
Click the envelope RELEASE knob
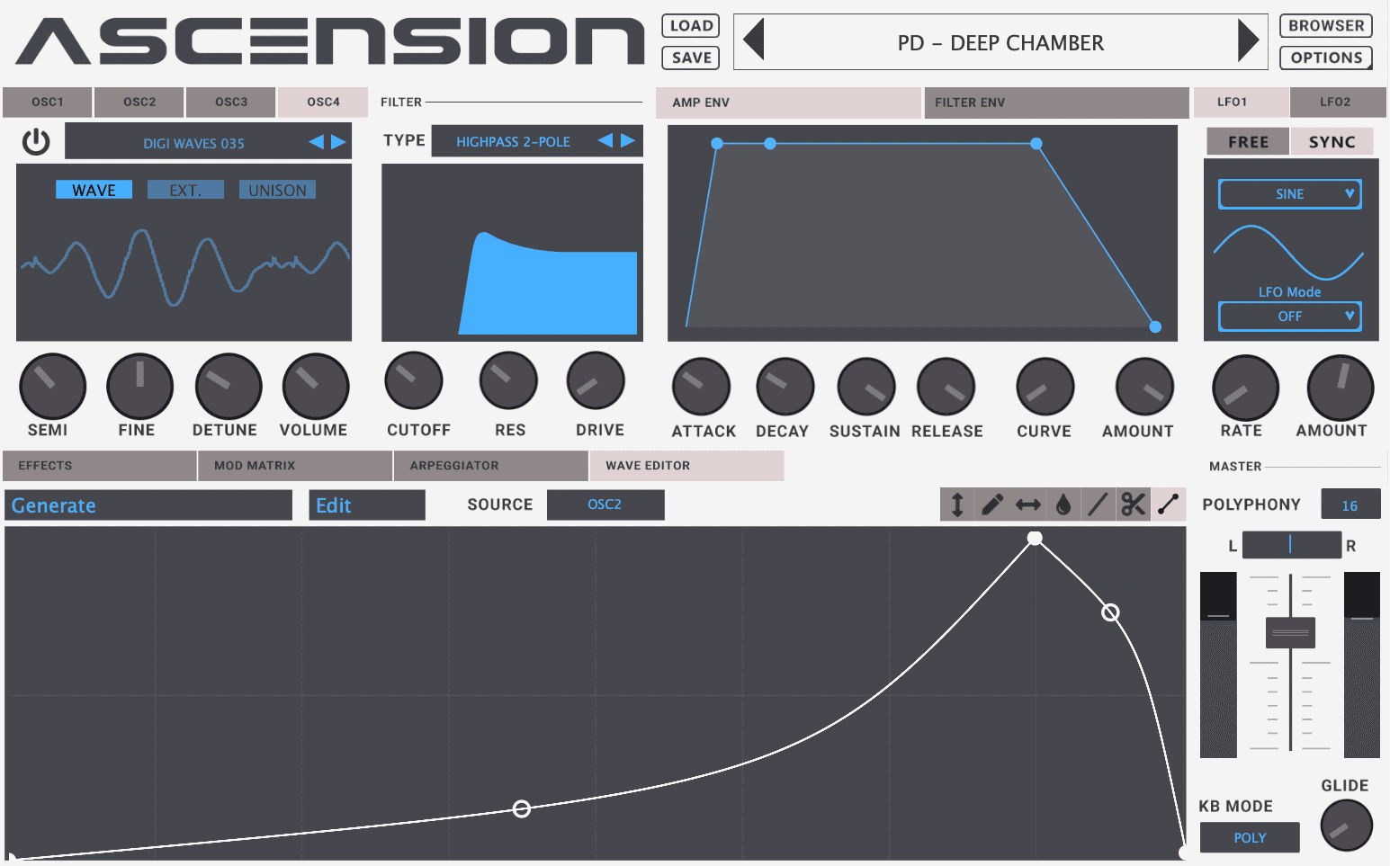click(x=946, y=387)
